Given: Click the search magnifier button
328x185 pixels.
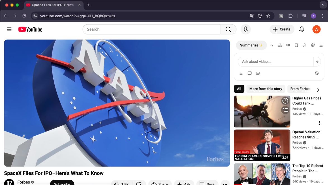Looking at the screenshot, I should (x=228, y=29).
